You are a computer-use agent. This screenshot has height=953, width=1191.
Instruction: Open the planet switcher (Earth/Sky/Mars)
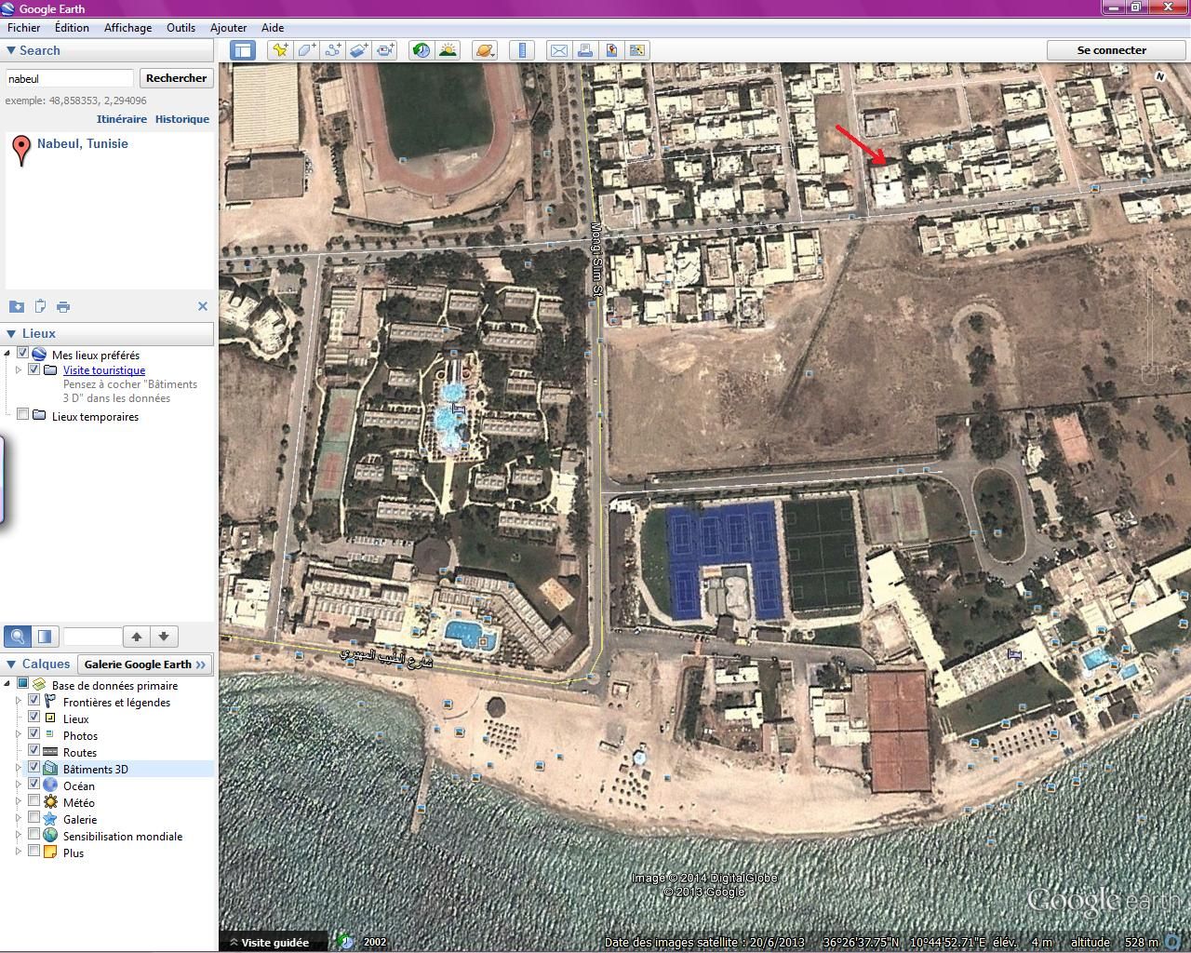[x=485, y=50]
